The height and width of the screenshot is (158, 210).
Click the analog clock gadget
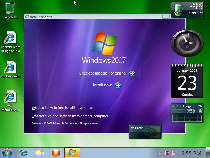click(187, 43)
